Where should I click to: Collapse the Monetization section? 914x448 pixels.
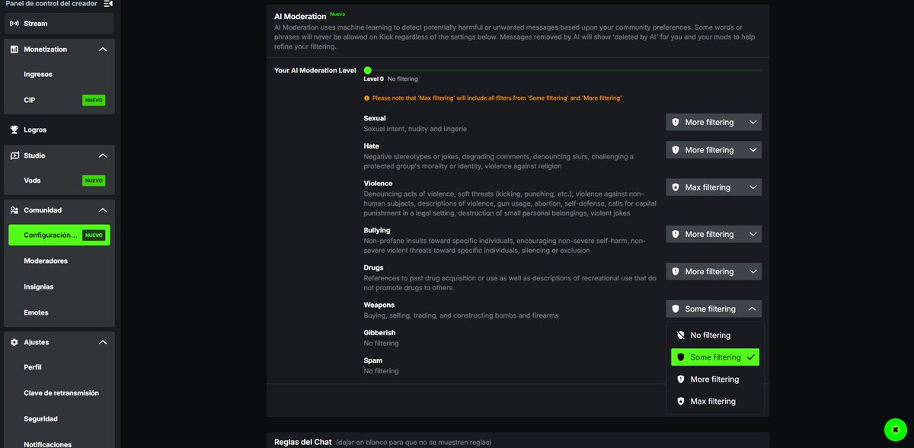[x=103, y=50]
